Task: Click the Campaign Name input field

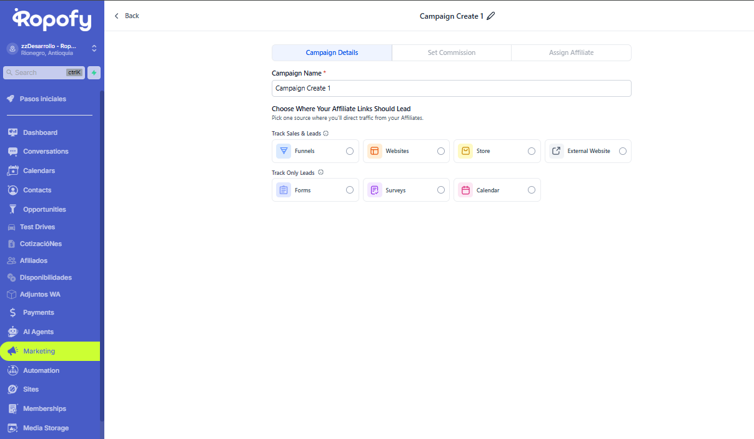Action: coord(451,88)
